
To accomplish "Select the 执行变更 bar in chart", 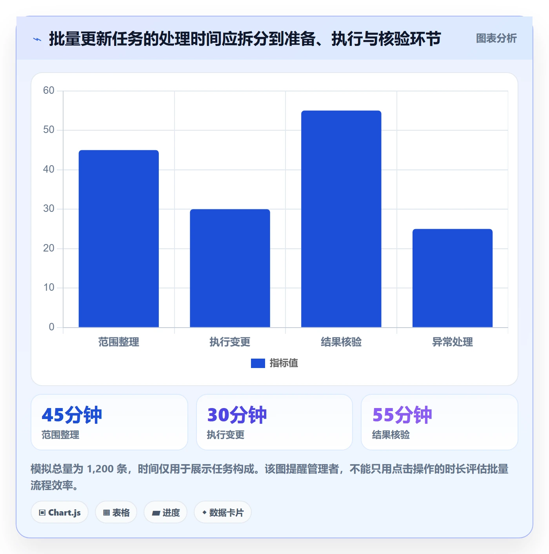I will (230, 268).
